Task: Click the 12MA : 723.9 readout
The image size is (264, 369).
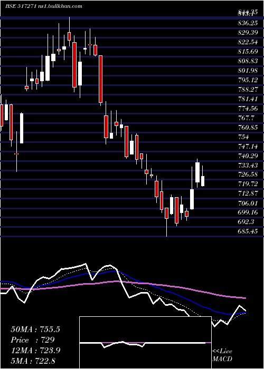Action: pyautogui.click(x=35, y=351)
